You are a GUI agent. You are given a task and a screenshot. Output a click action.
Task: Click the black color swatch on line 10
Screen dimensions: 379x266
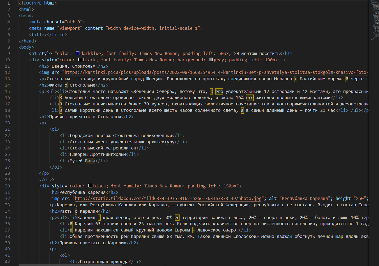[80, 60]
